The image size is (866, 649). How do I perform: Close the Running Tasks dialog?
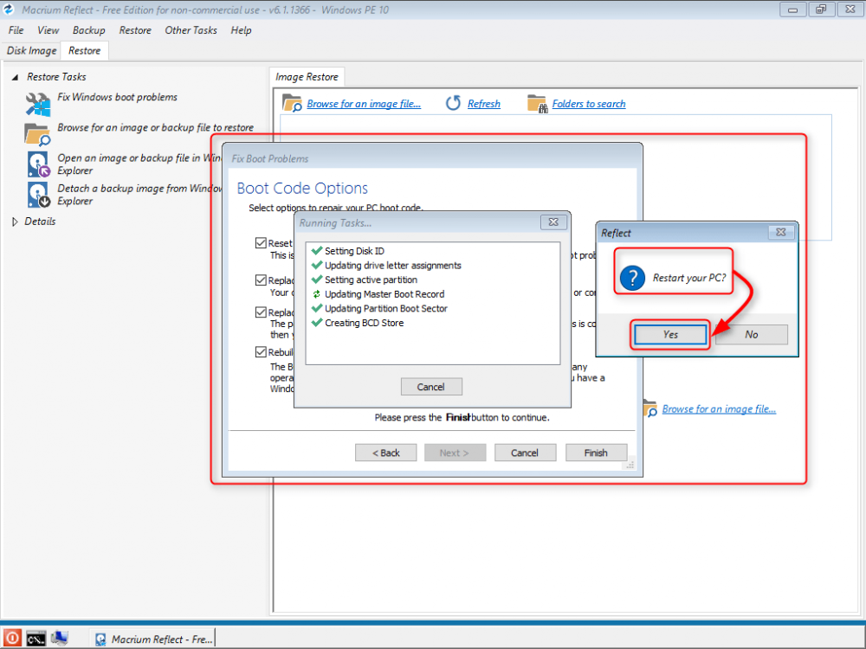pos(553,222)
